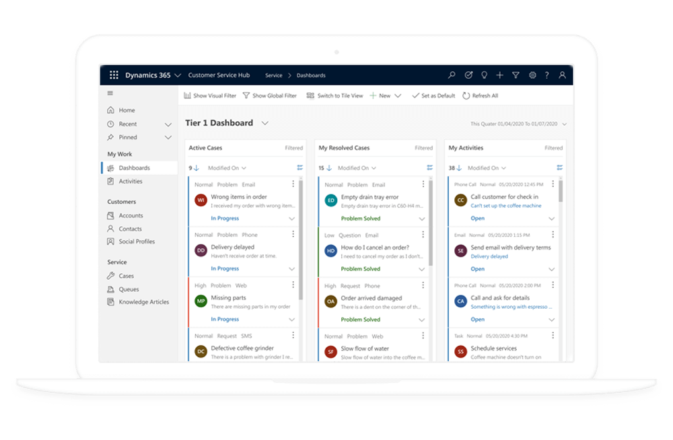Click the Service breadcrumb link
This screenshot has width=673, height=440.
click(x=274, y=75)
